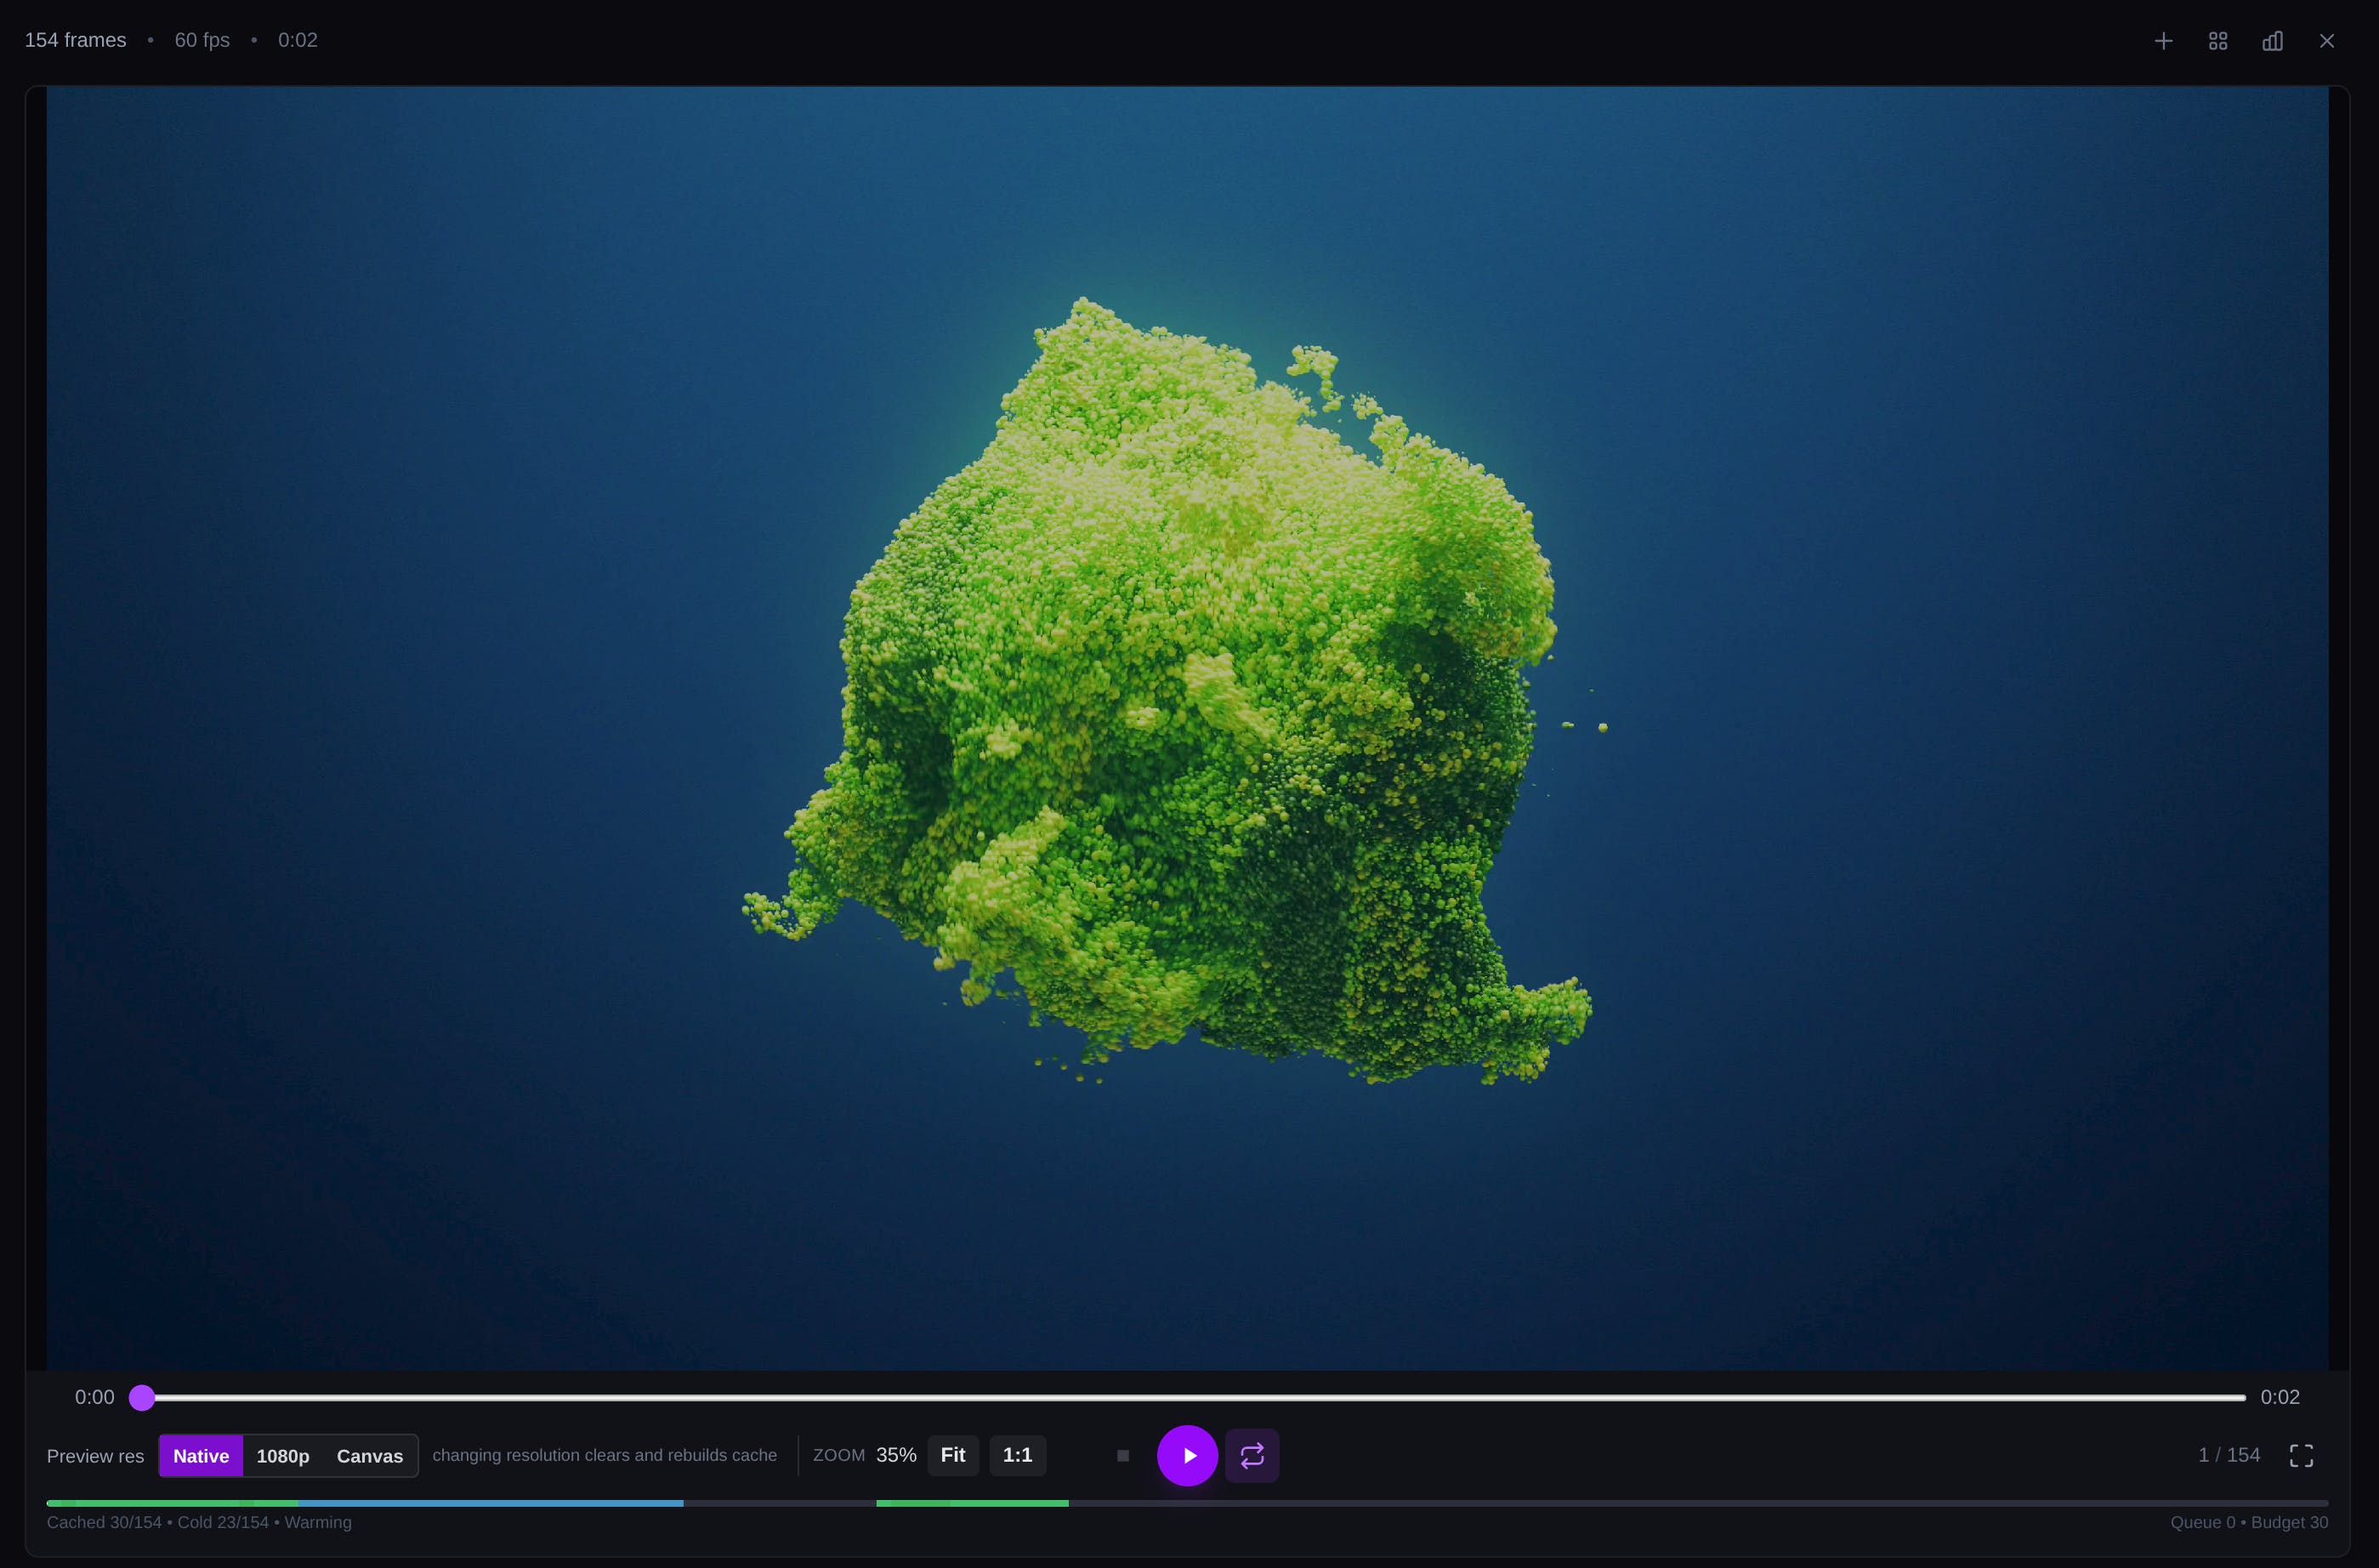
Task: Open the four-square grid view icon
Action: (x=2218, y=41)
